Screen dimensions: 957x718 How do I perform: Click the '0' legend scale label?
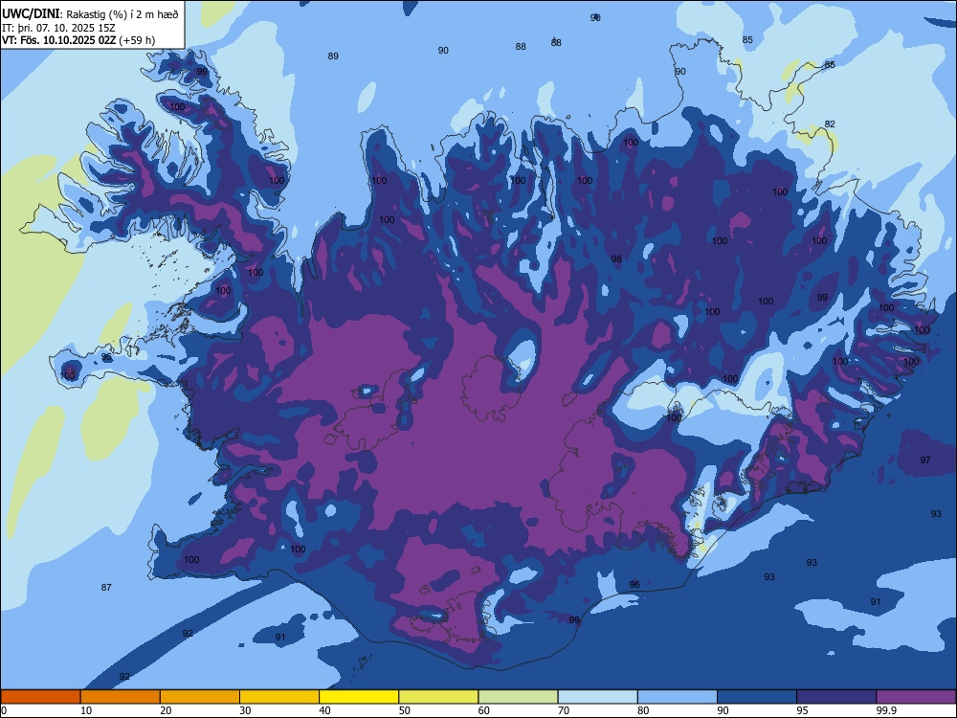pos(4,710)
